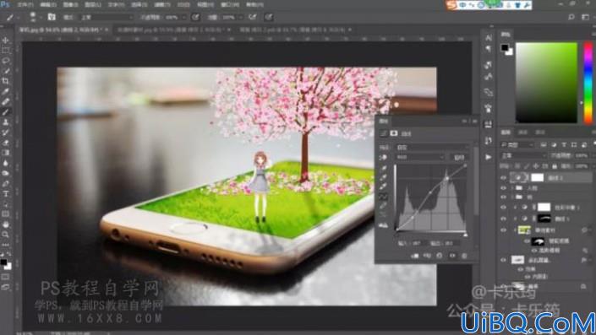The height and width of the screenshot is (335, 596).
Task: Toggle Curves layer visibility in properties panel
Action: 452,256
